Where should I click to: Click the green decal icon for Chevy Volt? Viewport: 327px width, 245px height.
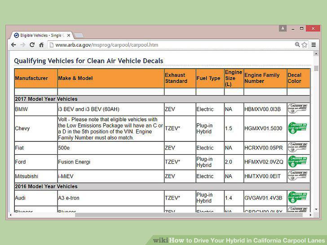tap(298, 128)
